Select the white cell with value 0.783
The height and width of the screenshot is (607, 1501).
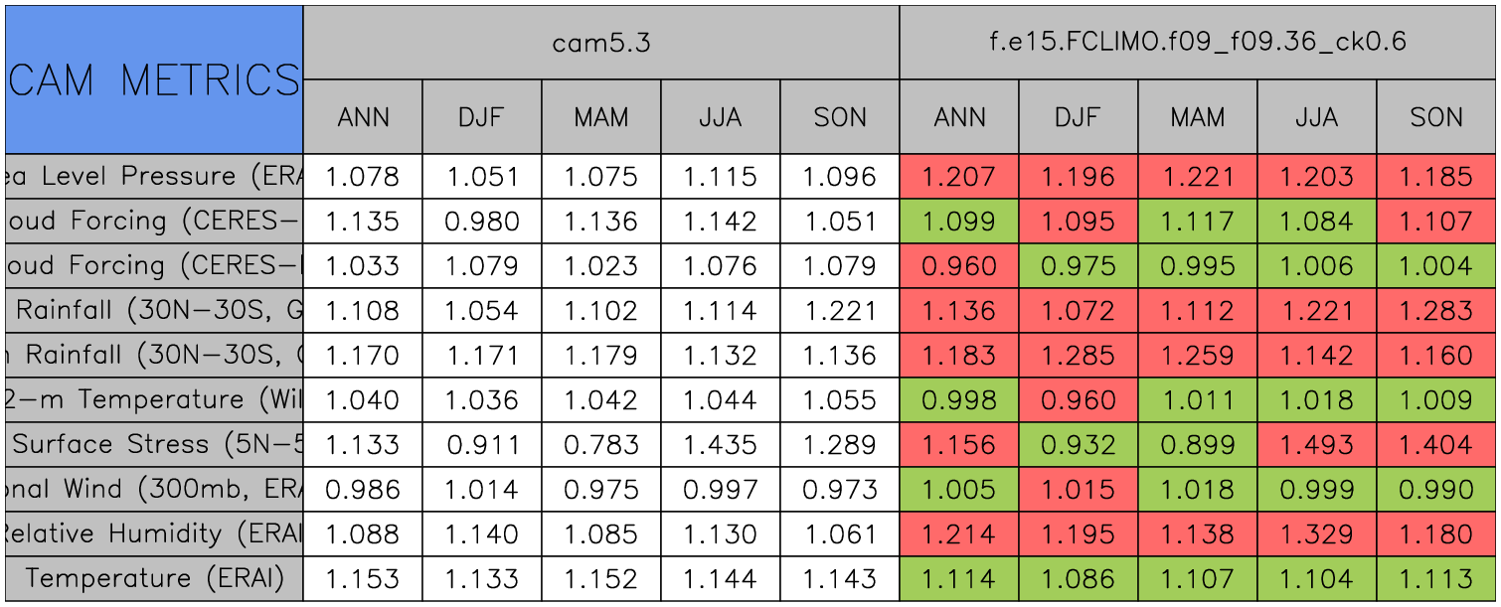click(601, 444)
